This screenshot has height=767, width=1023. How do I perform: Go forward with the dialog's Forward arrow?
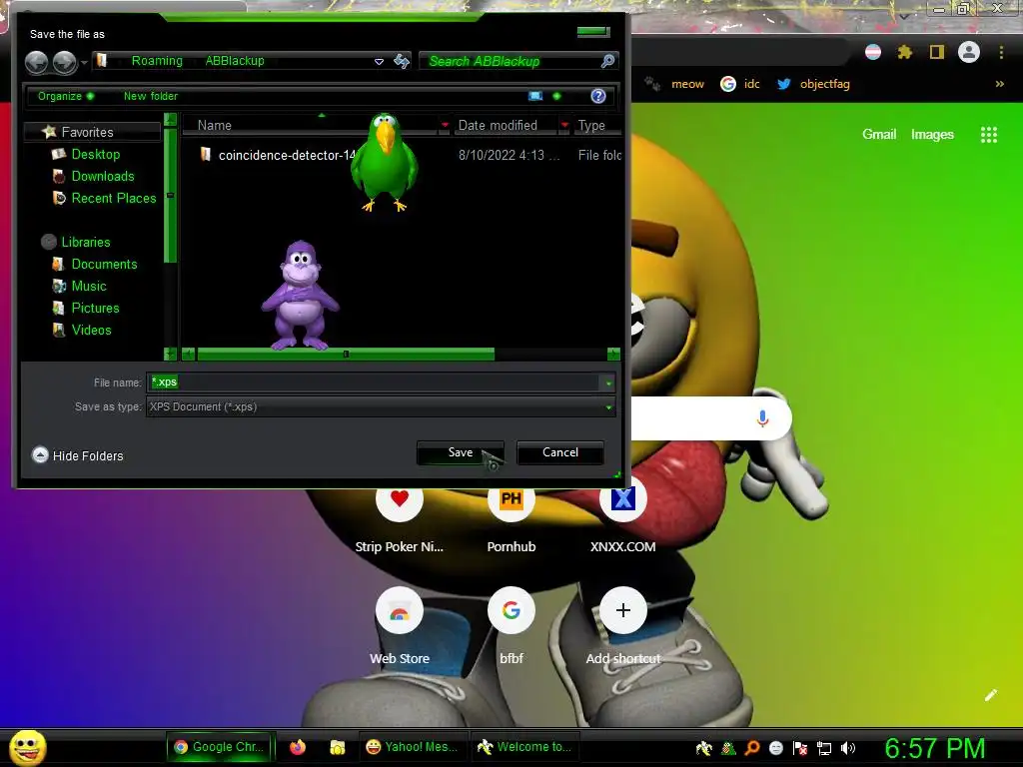65,62
